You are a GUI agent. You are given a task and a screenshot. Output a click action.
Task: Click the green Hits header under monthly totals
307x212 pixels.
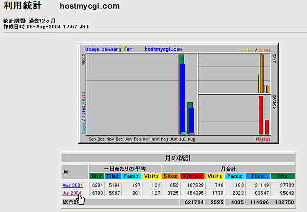(282, 176)
